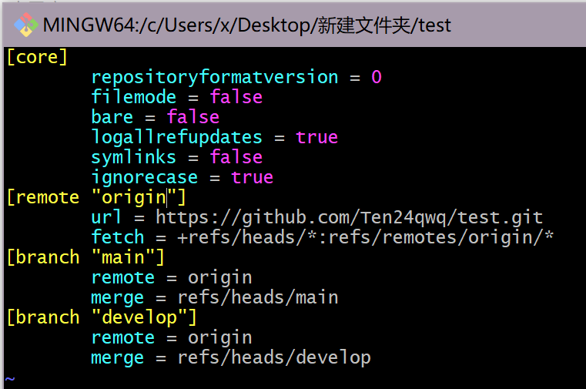
Task: Click the ignorecase key
Action: tap(145, 177)
